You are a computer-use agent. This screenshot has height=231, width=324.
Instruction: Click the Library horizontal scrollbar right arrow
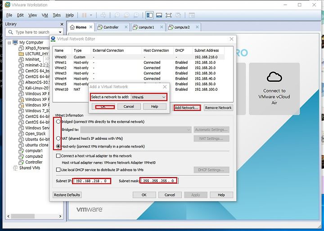(x=60, y=216)
